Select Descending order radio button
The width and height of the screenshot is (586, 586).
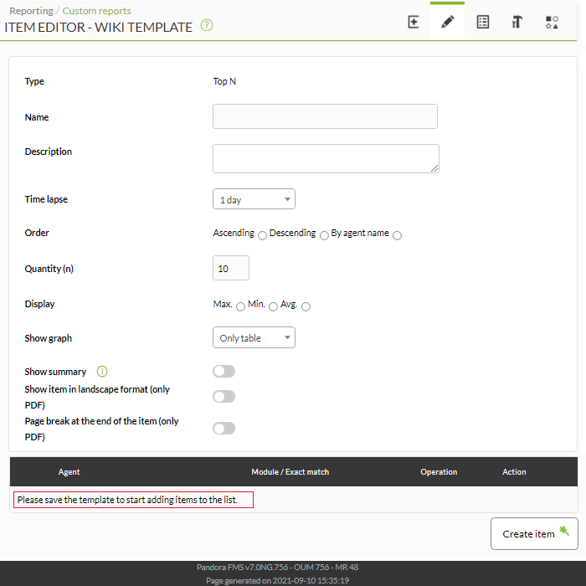tap(324, 235)
